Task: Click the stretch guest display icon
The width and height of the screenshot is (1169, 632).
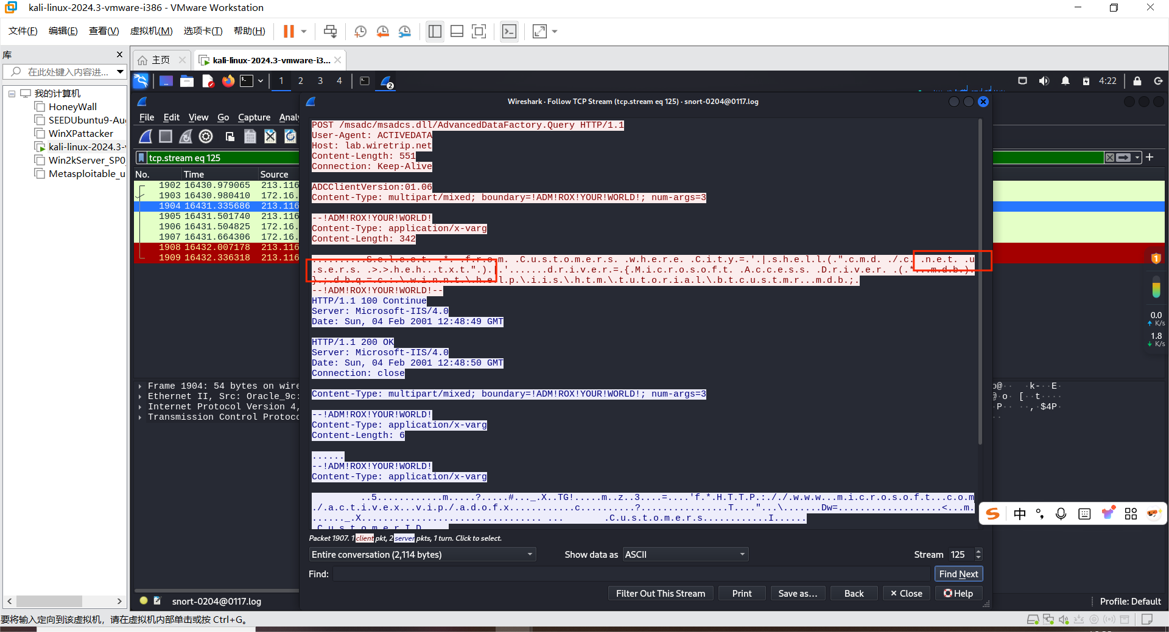Action: click(x=539, y=32)
